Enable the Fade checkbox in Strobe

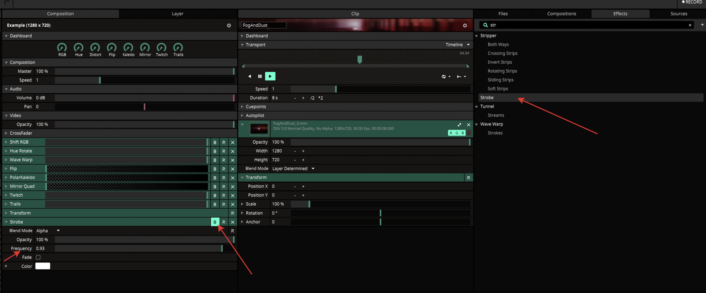click(x=38, y=257)
